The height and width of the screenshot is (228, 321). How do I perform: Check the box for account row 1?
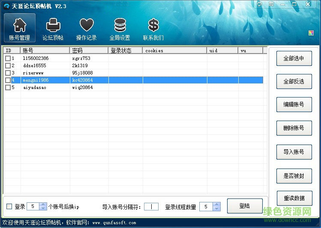[x=8, y=59]
